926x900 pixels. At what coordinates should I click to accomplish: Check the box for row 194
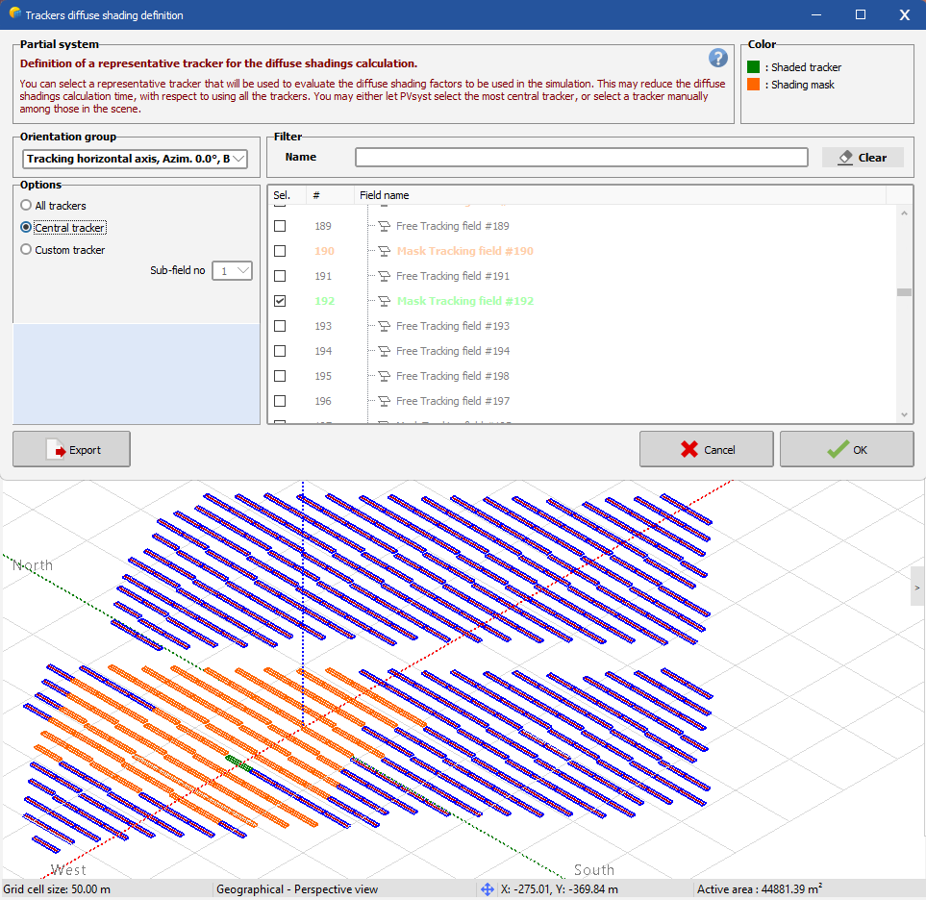[x=280, y=351]
